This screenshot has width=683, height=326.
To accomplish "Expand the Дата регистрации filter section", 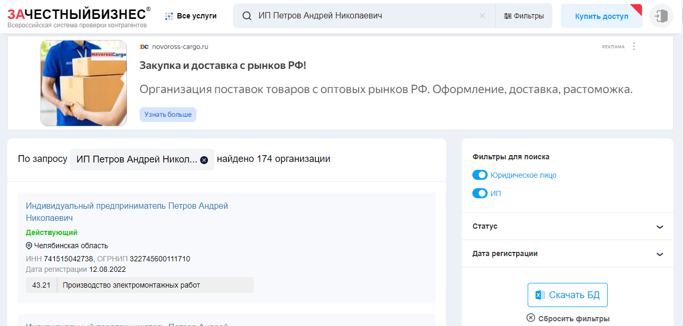I will 659,254.
